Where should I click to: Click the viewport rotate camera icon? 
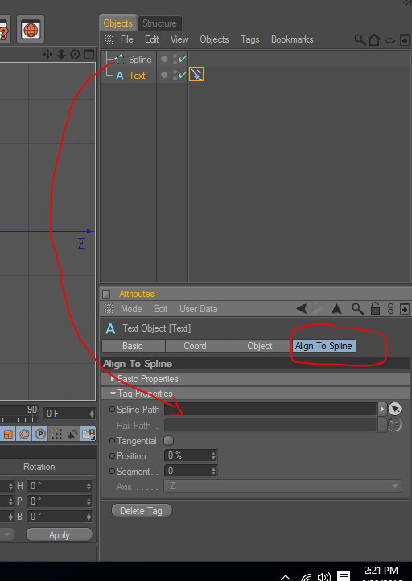point(75,55)
